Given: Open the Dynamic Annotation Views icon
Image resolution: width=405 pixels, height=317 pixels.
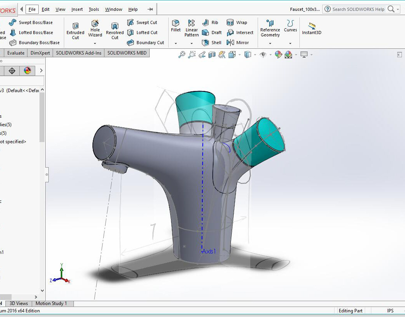Looking at the screenshot, I should (222, 55).
